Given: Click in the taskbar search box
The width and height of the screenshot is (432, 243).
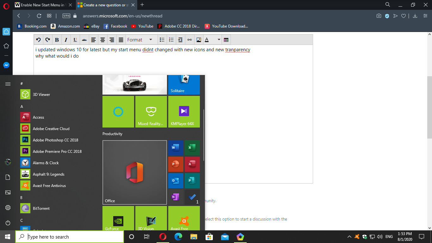Looking at the screenshot, I should (x=70, y=237).
